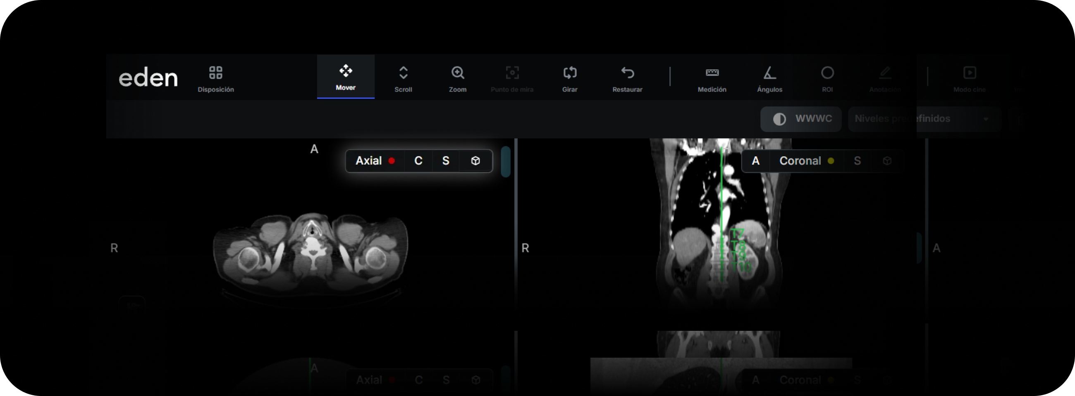Click the Punto de mira crosshair tool

(512, 79)
